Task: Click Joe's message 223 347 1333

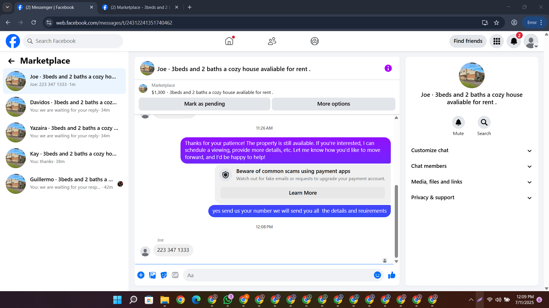Action: tap(173, 250)
